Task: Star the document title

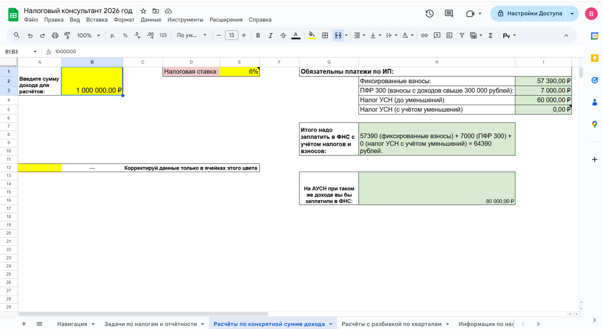Action: coord(143,11)
